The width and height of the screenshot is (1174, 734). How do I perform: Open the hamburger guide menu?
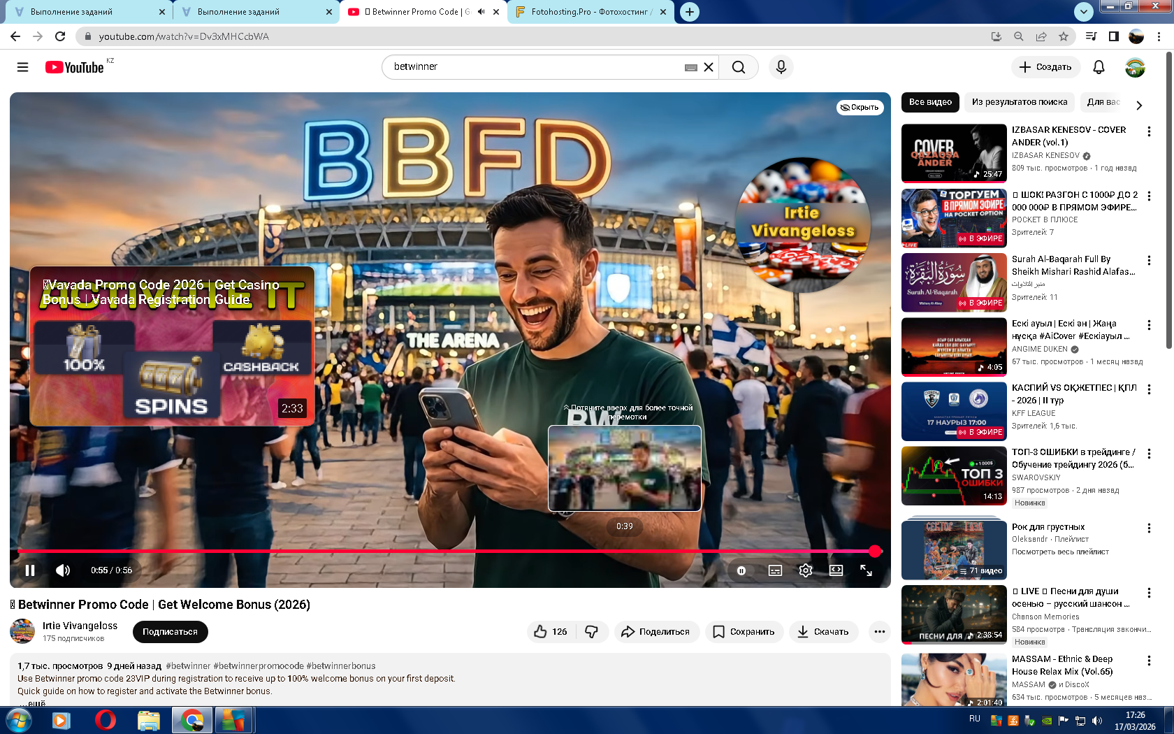click(x=22, y=67)
